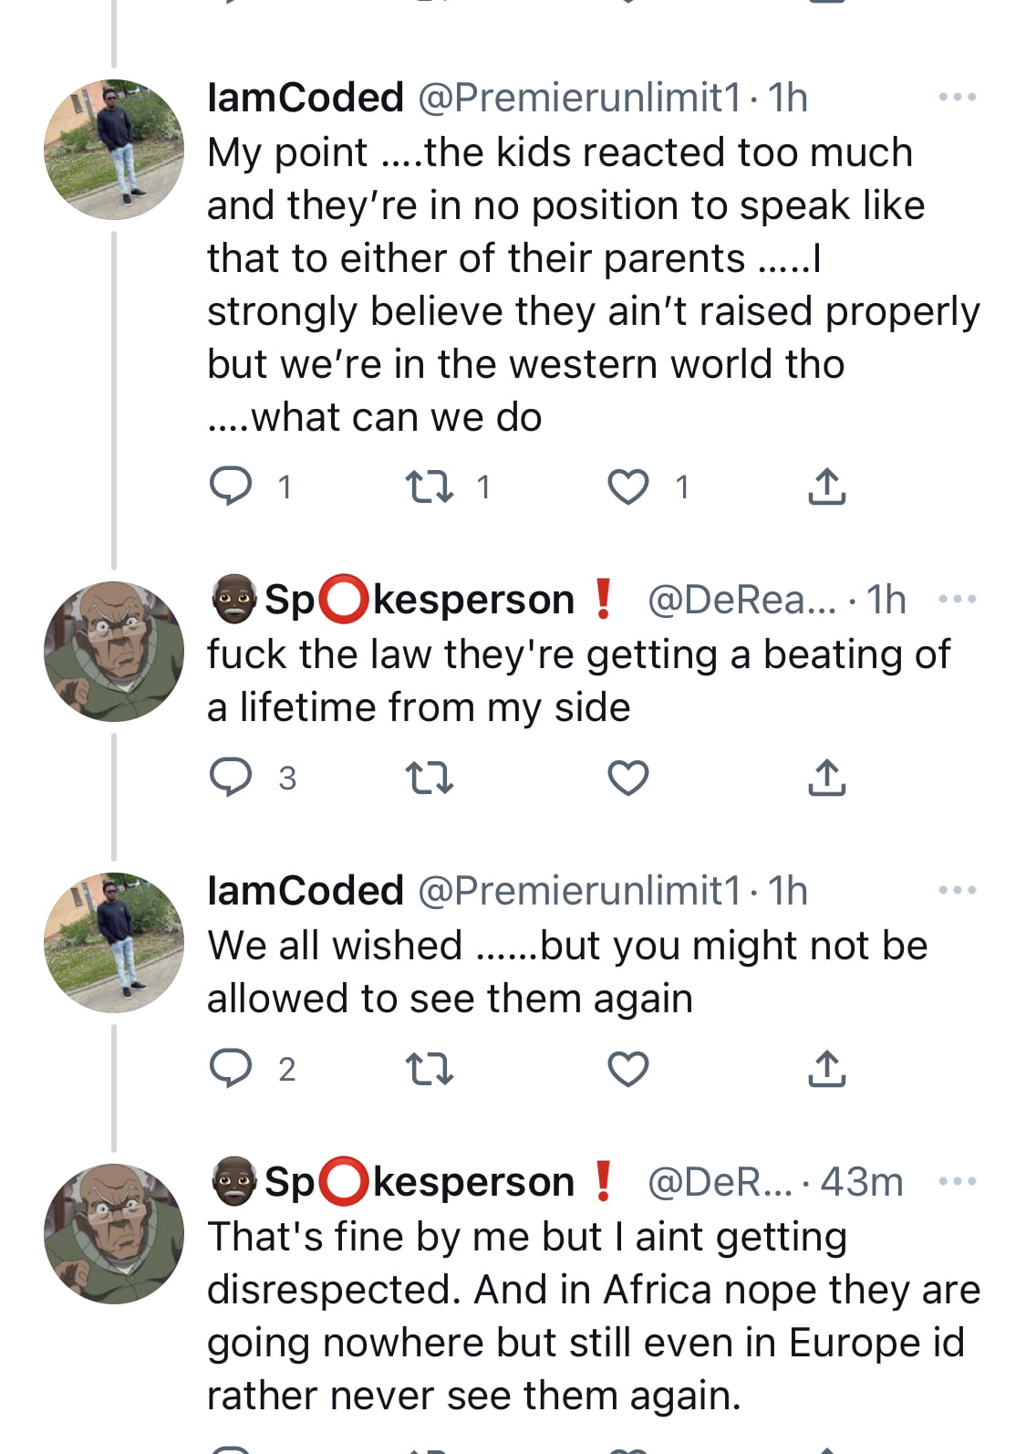Retweet the 'beating of a lifetime' tweet

[x=429, y=779]
